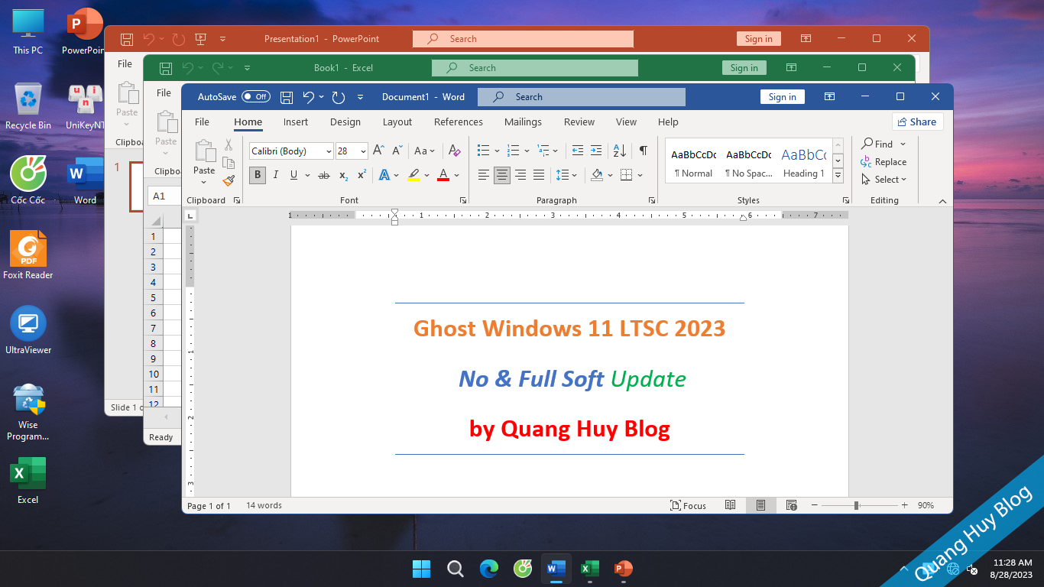Image resolution: width=1044 pixels, height=587 pixels.
Task: Click the Format Painter brush icon
Action: coord(229,181)
